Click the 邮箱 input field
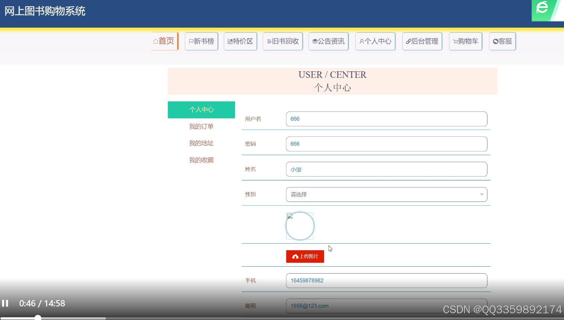 click(x=387, y=306)
